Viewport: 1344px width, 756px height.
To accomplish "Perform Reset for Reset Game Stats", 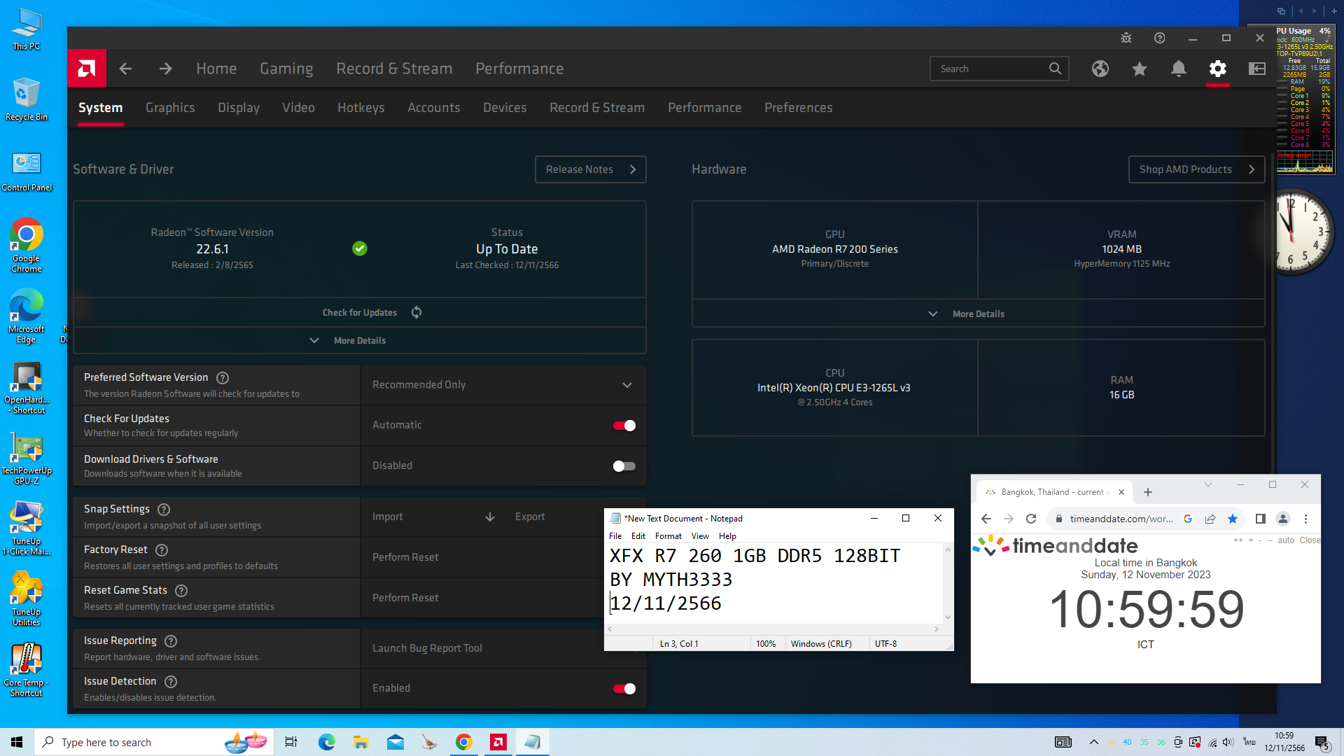I will 405,598.
